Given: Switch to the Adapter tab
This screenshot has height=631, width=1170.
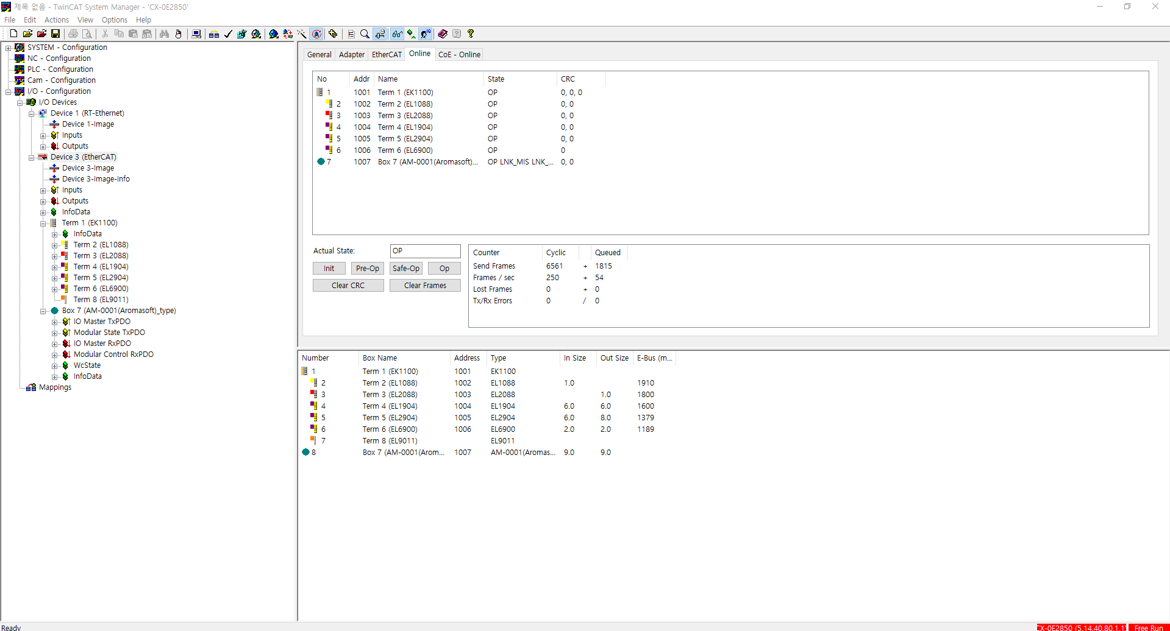Looking at the screenshot, I should [352, 55].
